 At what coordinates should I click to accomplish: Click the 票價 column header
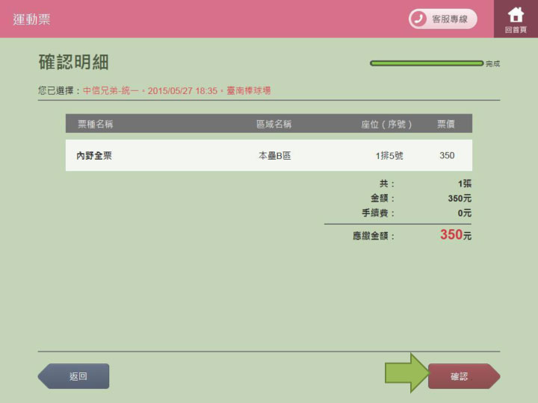(445, 124)
